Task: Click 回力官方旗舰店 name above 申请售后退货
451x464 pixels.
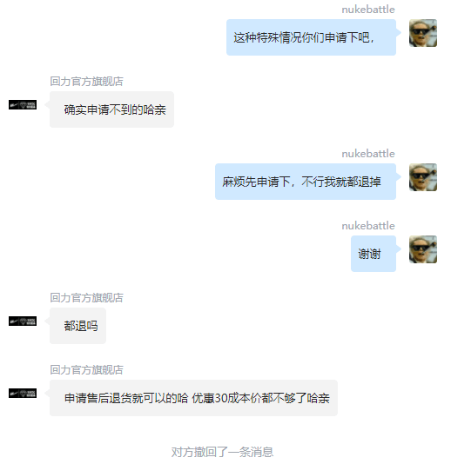Action: tap(86, 370)
